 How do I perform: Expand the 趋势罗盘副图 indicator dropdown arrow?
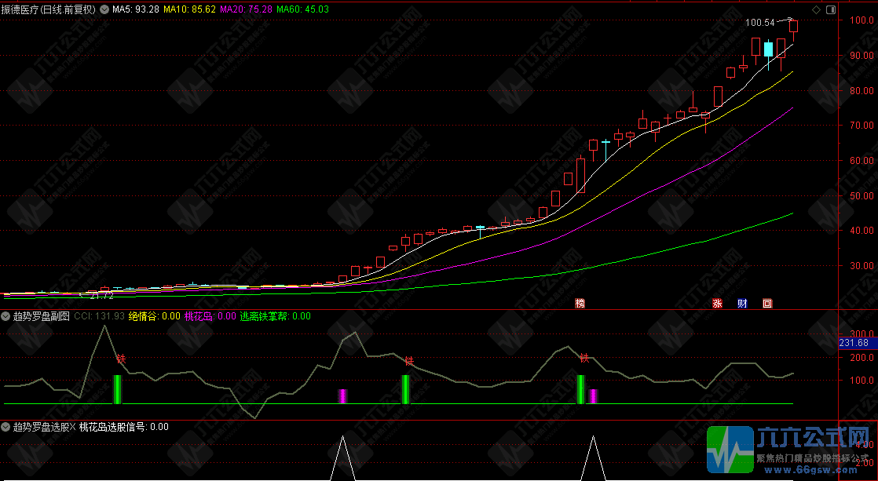point(6,316)
